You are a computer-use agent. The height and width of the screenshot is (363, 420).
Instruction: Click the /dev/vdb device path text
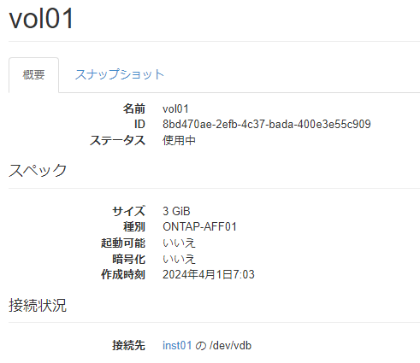tap(230, 346)
